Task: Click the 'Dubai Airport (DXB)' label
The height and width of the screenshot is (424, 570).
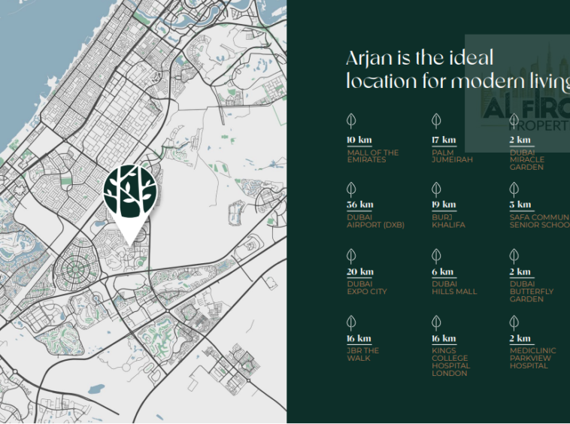Action: 375,221
